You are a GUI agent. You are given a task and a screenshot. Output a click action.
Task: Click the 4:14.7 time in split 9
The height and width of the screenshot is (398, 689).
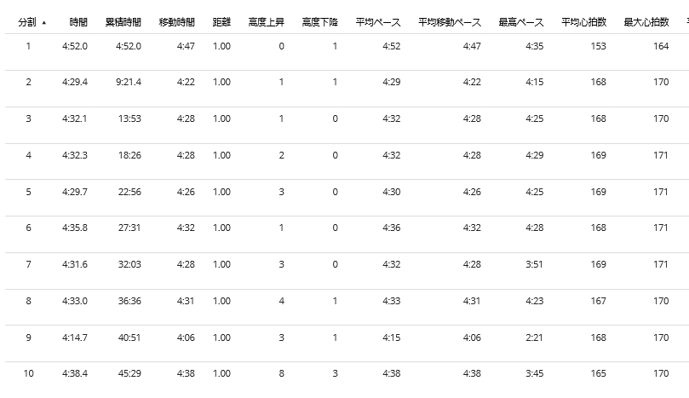pyautogui.click(x=75, y=337)
